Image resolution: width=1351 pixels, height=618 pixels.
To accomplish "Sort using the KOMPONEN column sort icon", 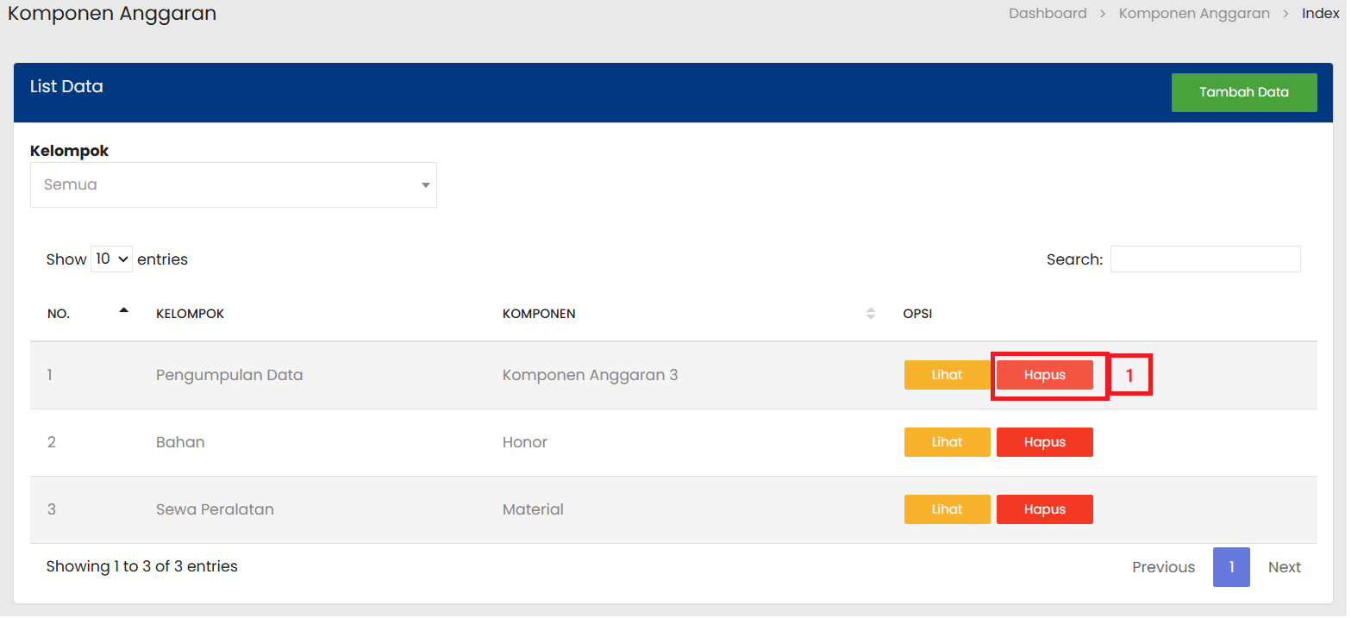I will click(x=870, y=314).
